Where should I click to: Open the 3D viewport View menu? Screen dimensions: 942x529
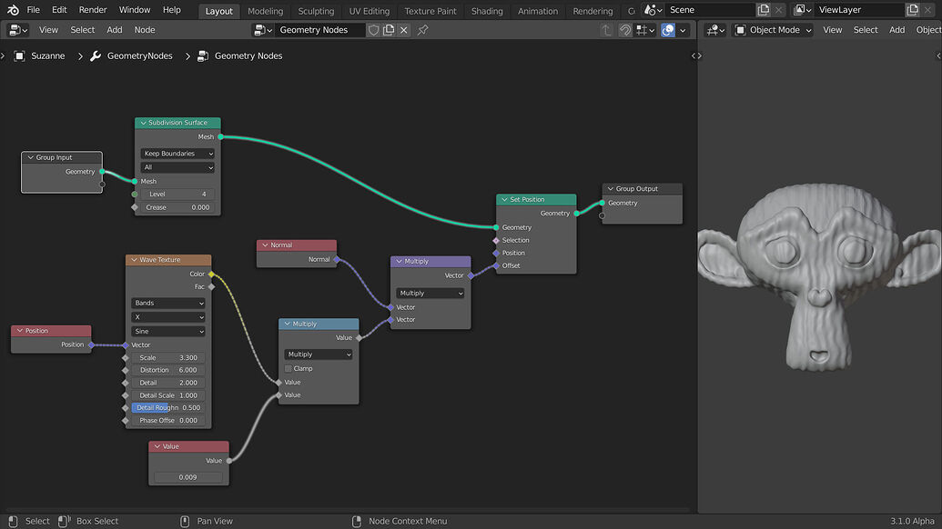click(x=833, y=30)
